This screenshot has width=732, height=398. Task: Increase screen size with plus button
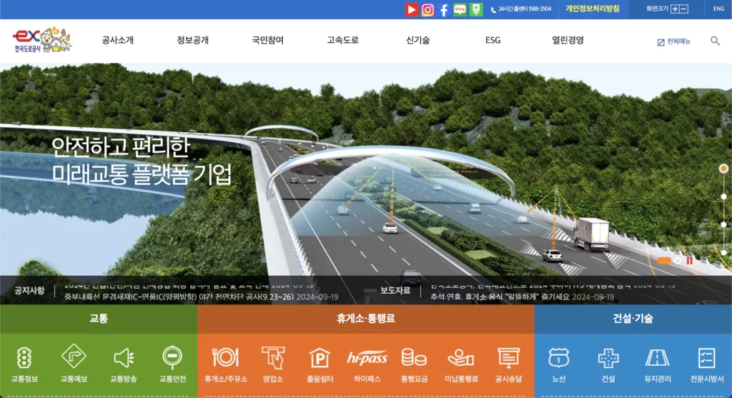point(674,9)
